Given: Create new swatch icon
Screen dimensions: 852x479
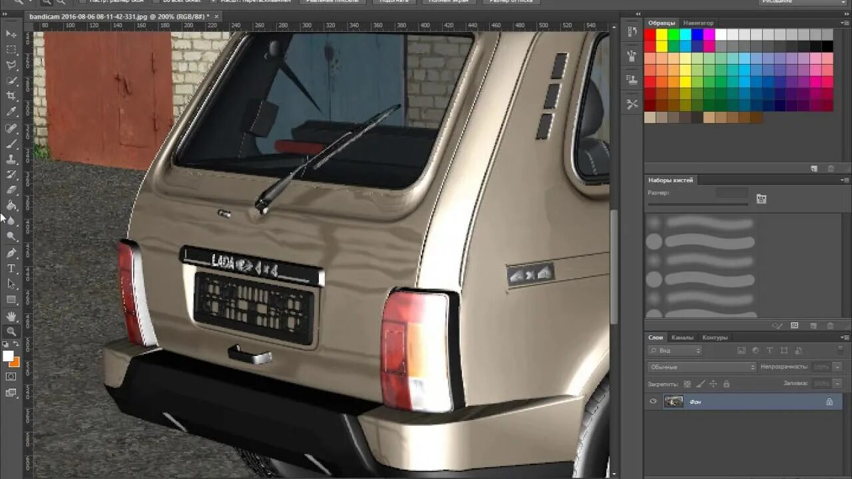Looking at the screenshot, I should pos(814,169).
